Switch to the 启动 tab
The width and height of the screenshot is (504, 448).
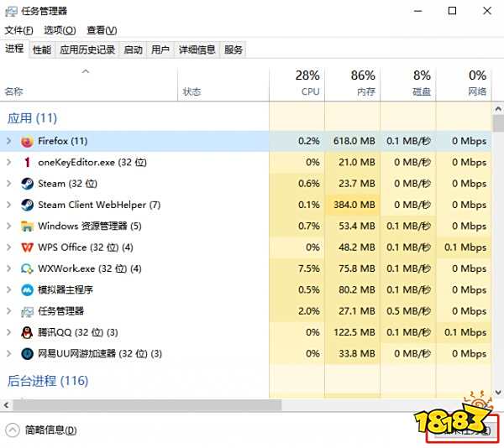133,49
